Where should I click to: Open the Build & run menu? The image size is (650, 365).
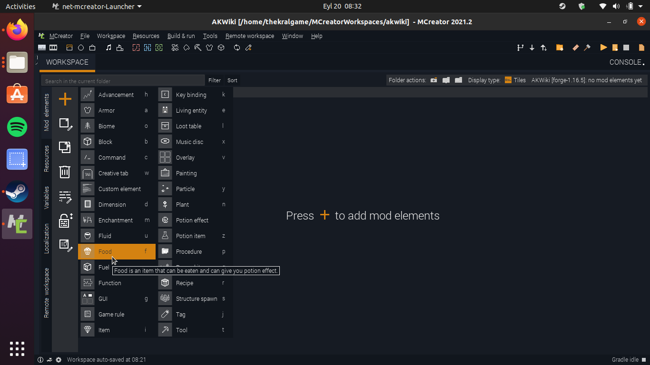(181, 36)
